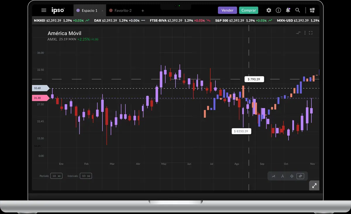This screenshot has width=351, height=214.
Task: Click the 22.45 y-axis label
Action: coord(40,121)
